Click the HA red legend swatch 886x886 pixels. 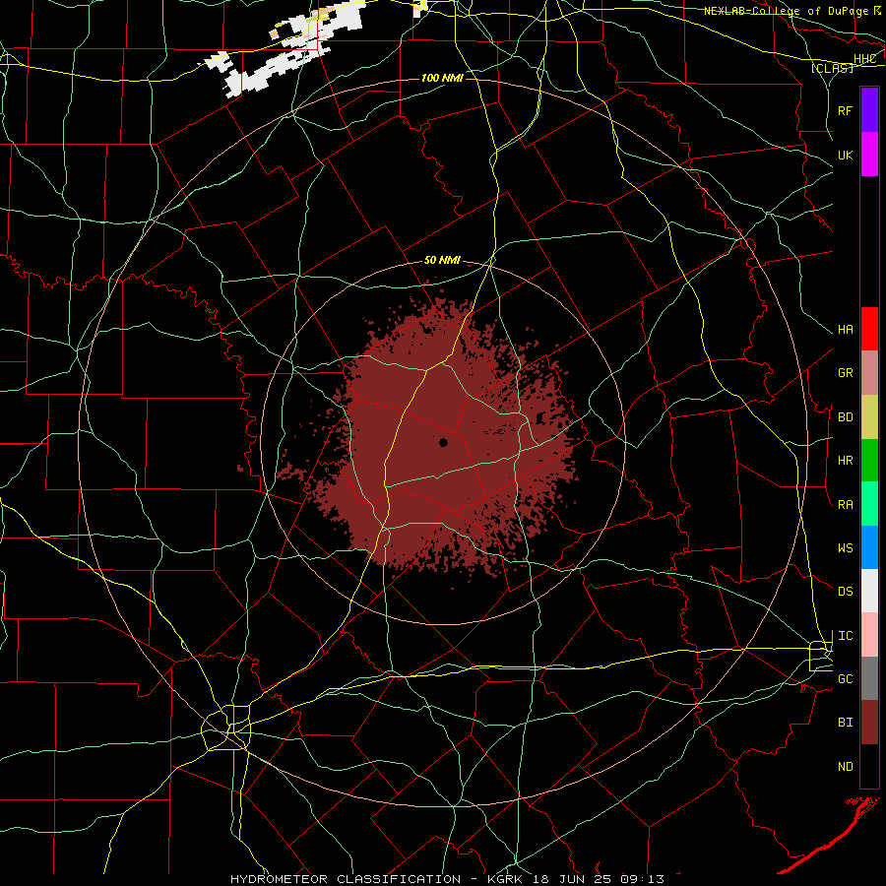pyautogui.click(x=869, y=329)
